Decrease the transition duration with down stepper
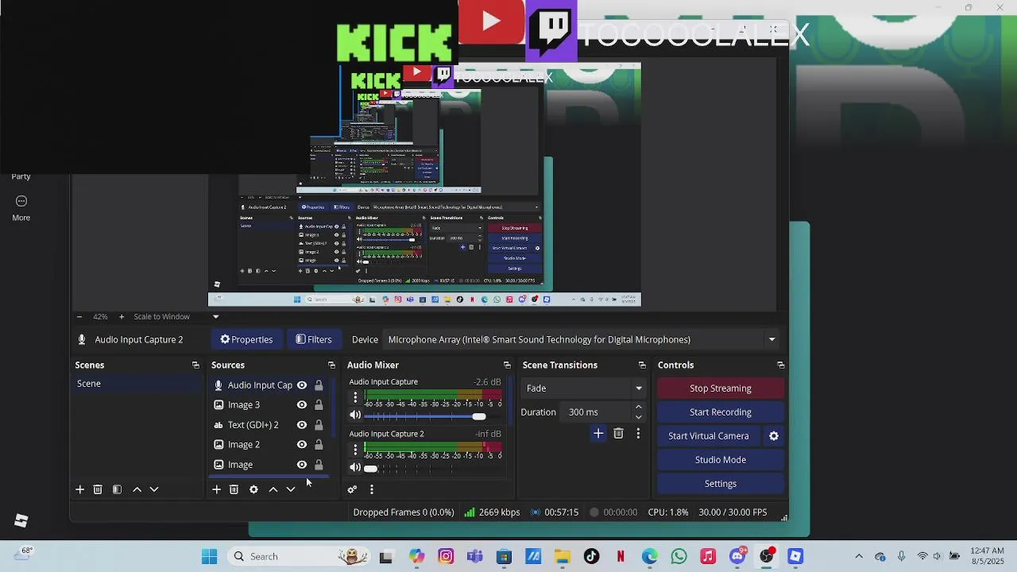 [638, 417]
